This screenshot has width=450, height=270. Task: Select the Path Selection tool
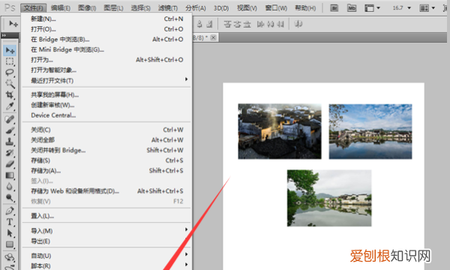tap(10, 233)
